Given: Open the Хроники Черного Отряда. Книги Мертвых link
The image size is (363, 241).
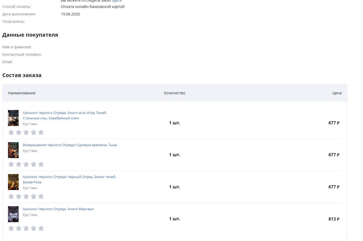Looking at the screenshot, I should 58,209.
